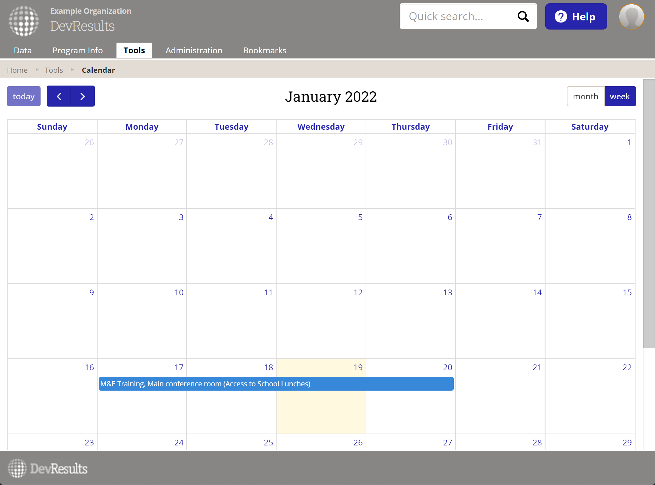Screen dimensions: 655x485
Task: Click the Help question mark button
Action: click(x=576, y=16)
